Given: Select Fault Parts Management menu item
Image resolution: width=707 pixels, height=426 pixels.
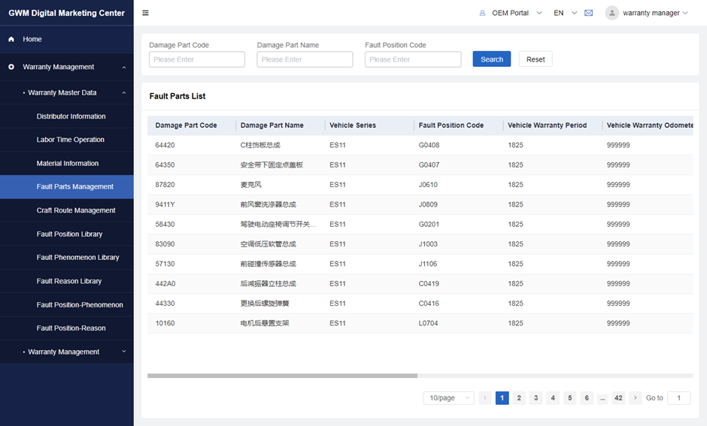Looking at the screenshot, I should pos(67,186).
